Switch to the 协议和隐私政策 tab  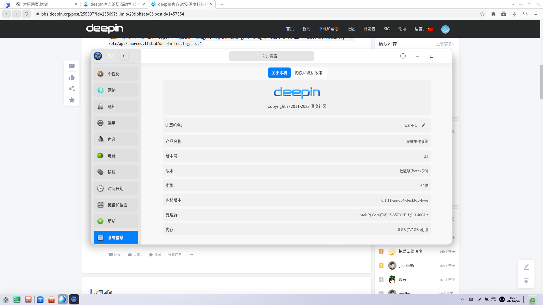[x=309, y=73]
